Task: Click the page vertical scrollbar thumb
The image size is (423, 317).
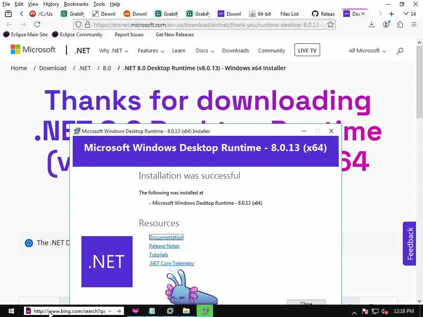Action: click(x=420, y=82)
